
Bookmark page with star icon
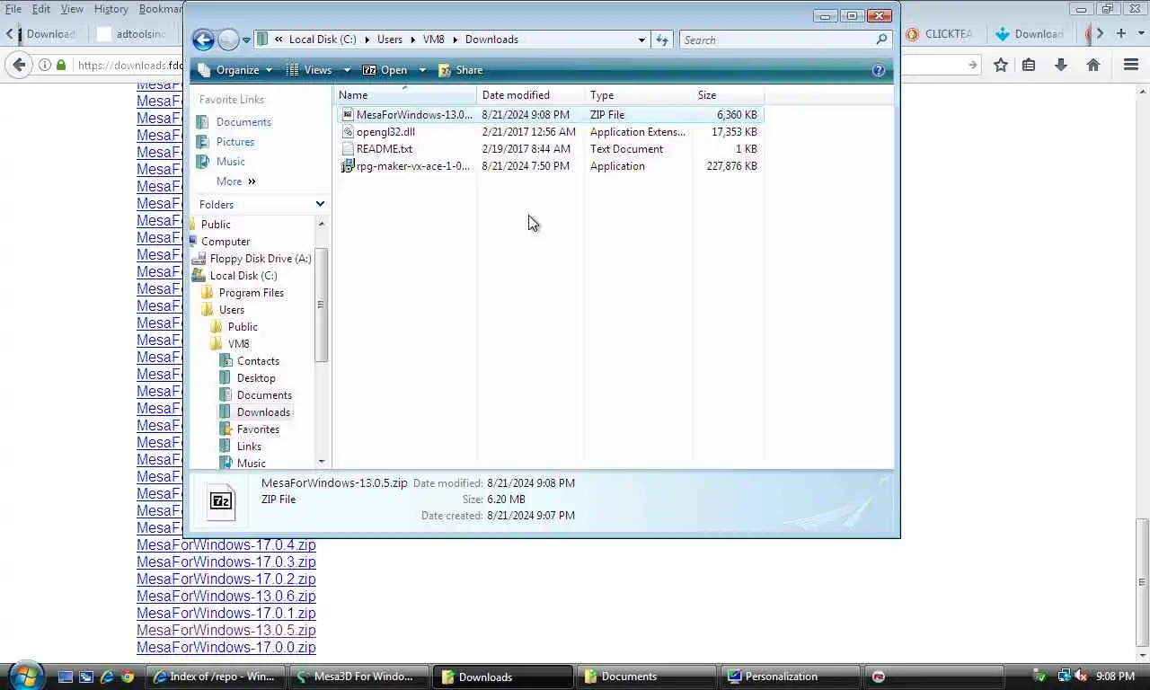1001,65
